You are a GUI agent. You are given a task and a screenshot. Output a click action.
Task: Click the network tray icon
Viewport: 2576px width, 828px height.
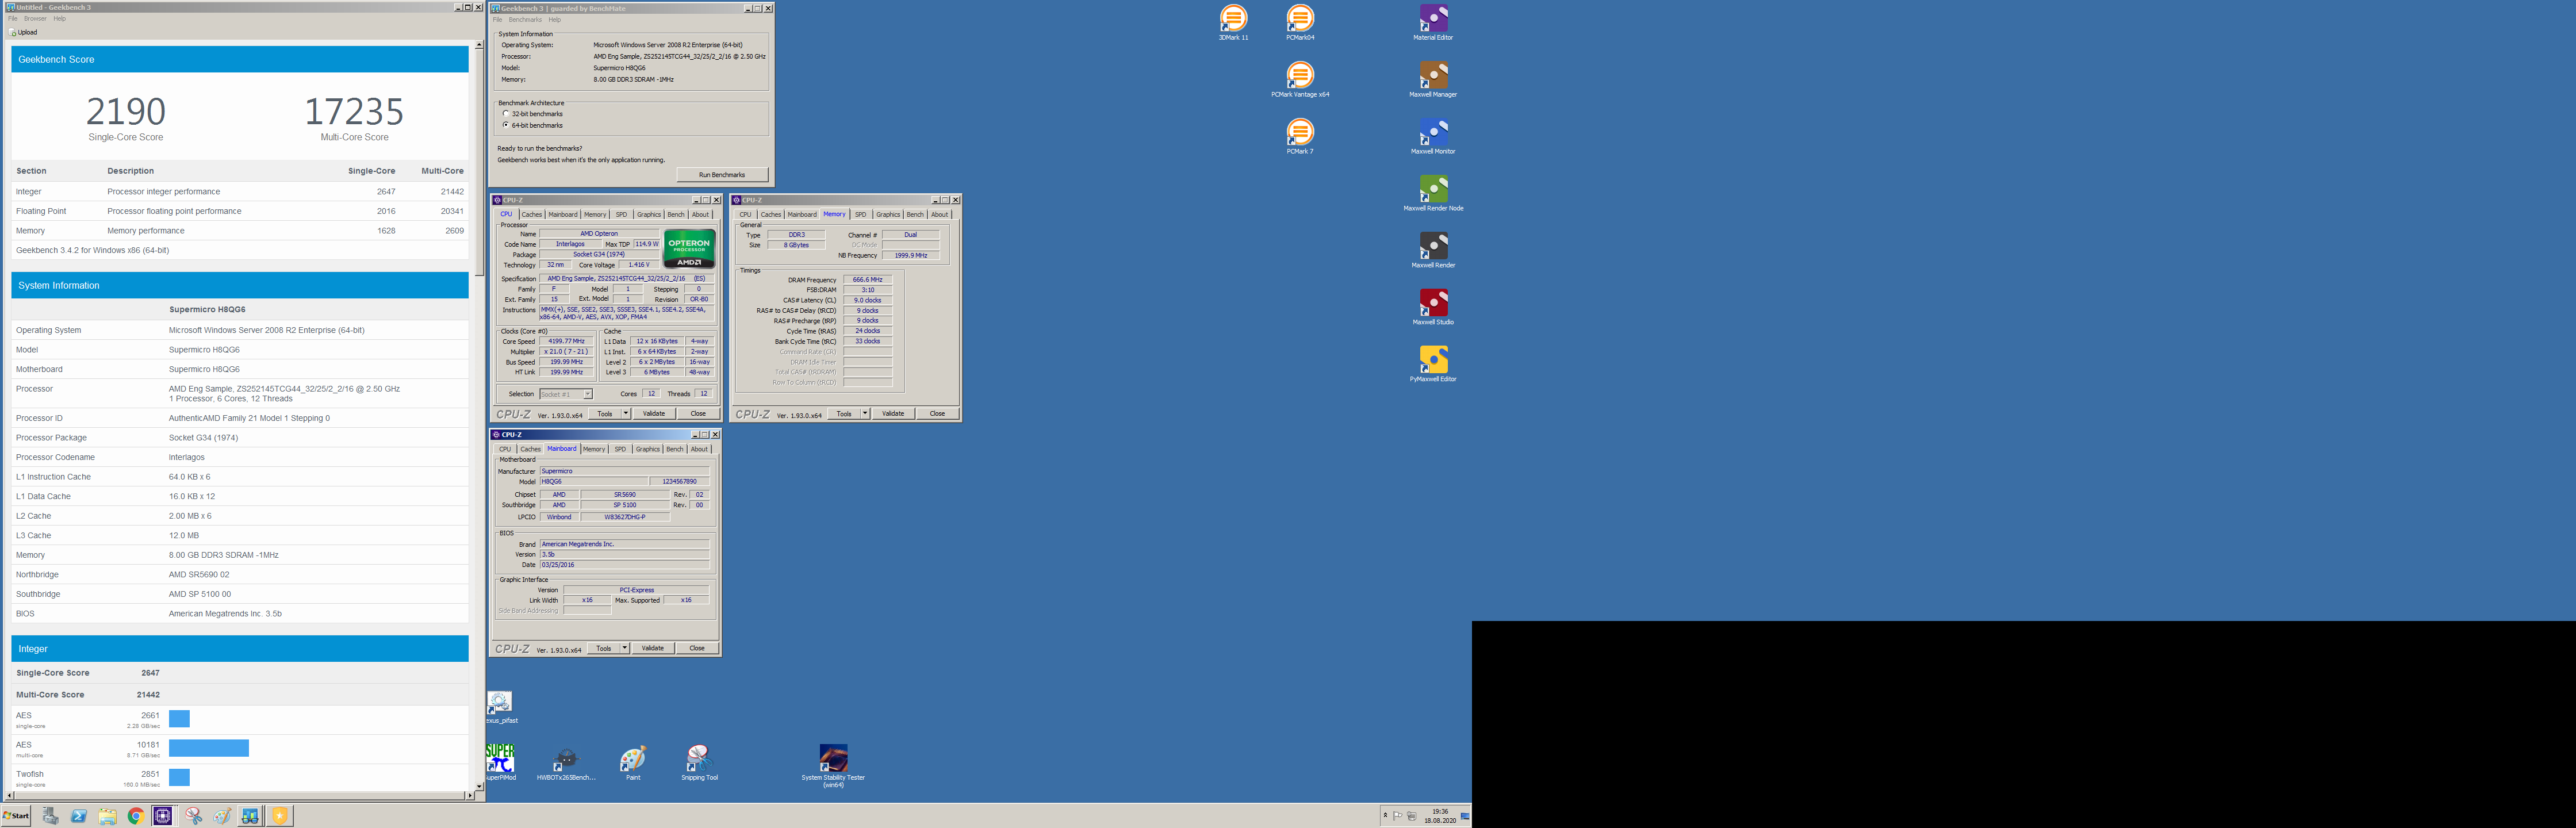click(1412, 816)
